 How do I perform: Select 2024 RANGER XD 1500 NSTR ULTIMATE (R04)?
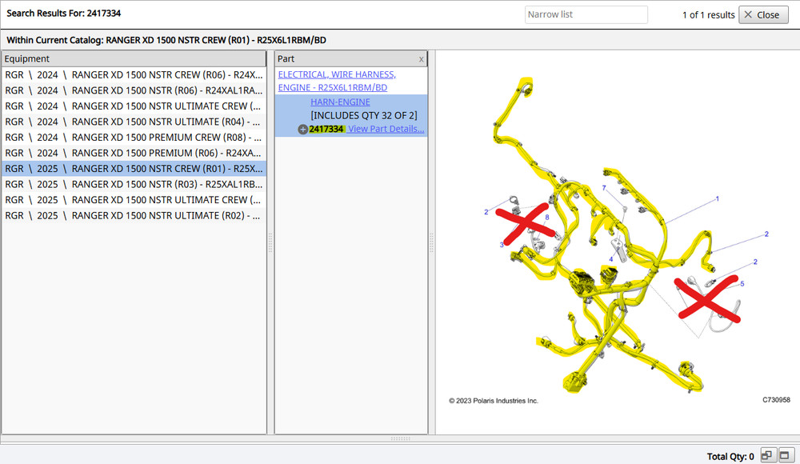click(134, 122)
